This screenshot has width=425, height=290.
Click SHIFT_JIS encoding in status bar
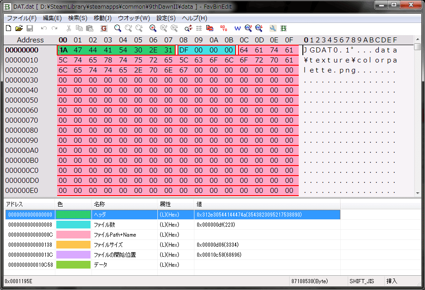point(361,281)
